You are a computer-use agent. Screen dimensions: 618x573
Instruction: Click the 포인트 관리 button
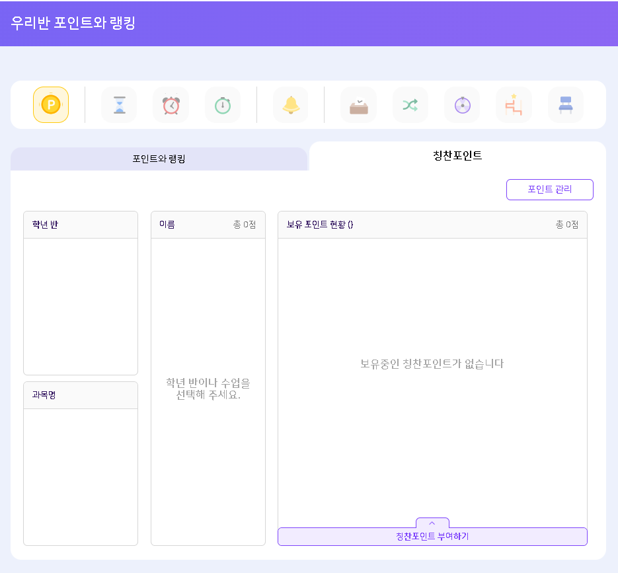(549, 190)
